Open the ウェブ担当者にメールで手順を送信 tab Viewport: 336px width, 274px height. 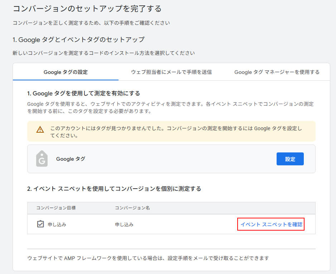point(171,72)
